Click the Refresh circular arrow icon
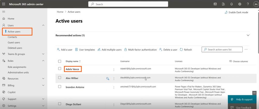This screenshot has width=259, height=109. click(181, 49)
